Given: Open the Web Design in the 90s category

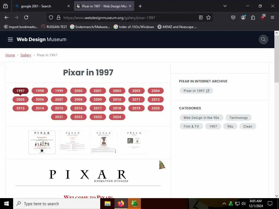Looking at the screenshot, I should 201,118.
